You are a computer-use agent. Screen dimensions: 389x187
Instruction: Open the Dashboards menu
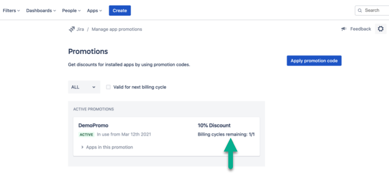(x=41, y=10)
